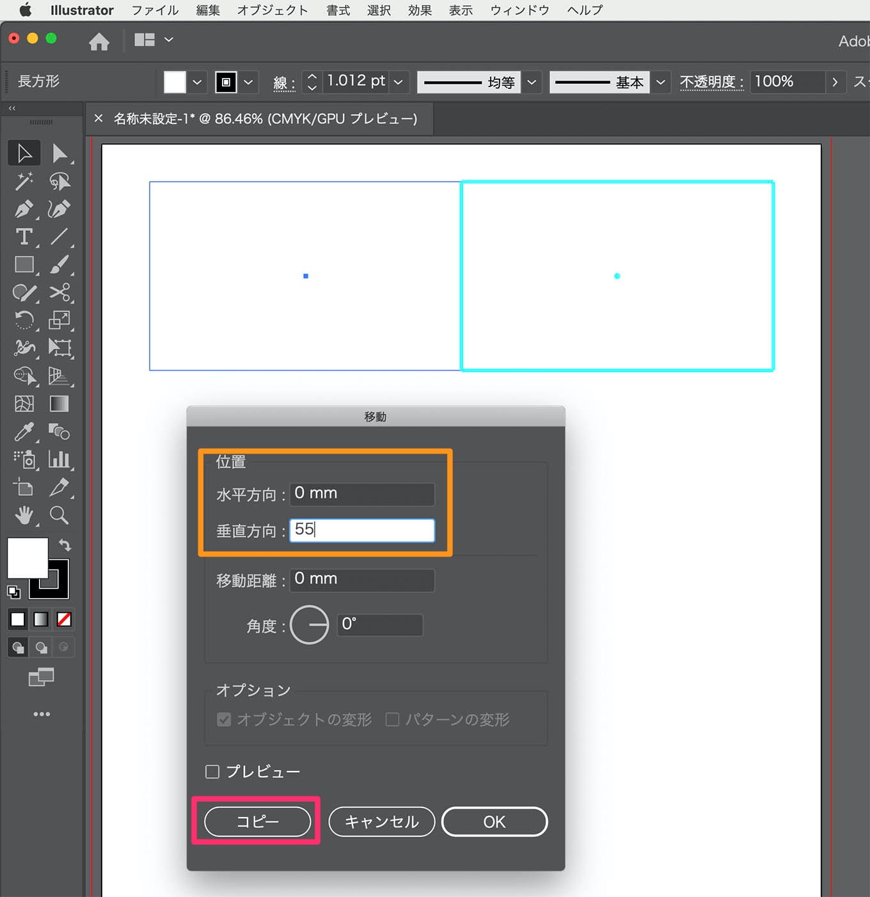Select the Slice tool
870x897 pixels.
point(59,488)
